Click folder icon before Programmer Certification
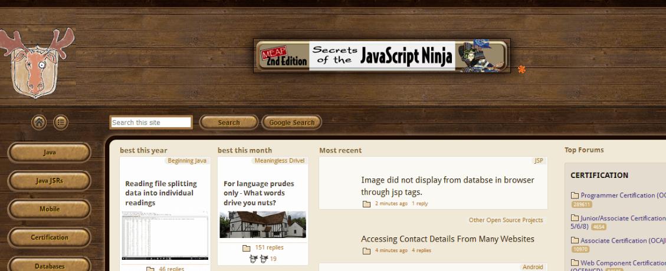 pos(575,196)
